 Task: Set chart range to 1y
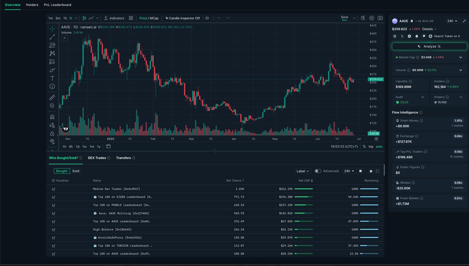point(99,146)
